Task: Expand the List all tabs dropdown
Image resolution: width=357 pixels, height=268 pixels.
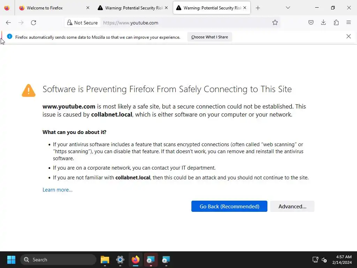Action: click(288, 8)
